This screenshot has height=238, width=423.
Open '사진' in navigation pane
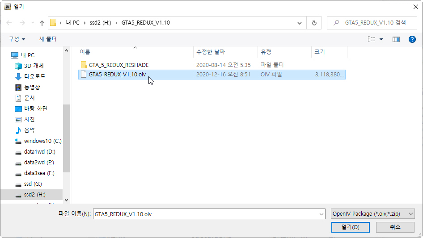coord(29,119)
